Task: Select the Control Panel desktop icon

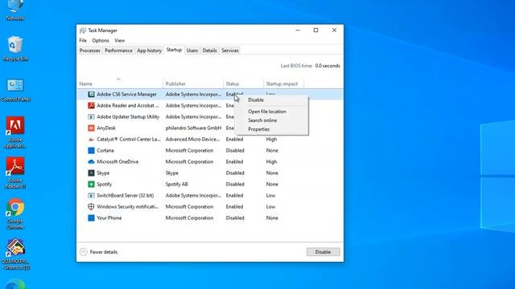Action: pyautogui.click(x=15, y=90)
